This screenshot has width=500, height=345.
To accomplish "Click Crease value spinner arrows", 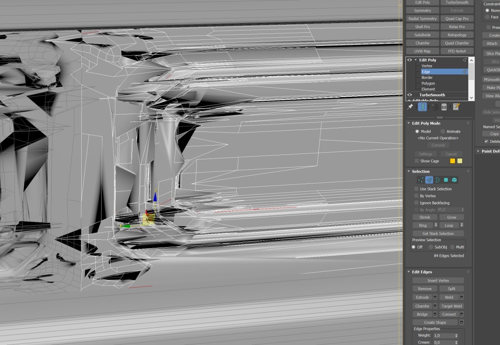I will coord(456,343).
